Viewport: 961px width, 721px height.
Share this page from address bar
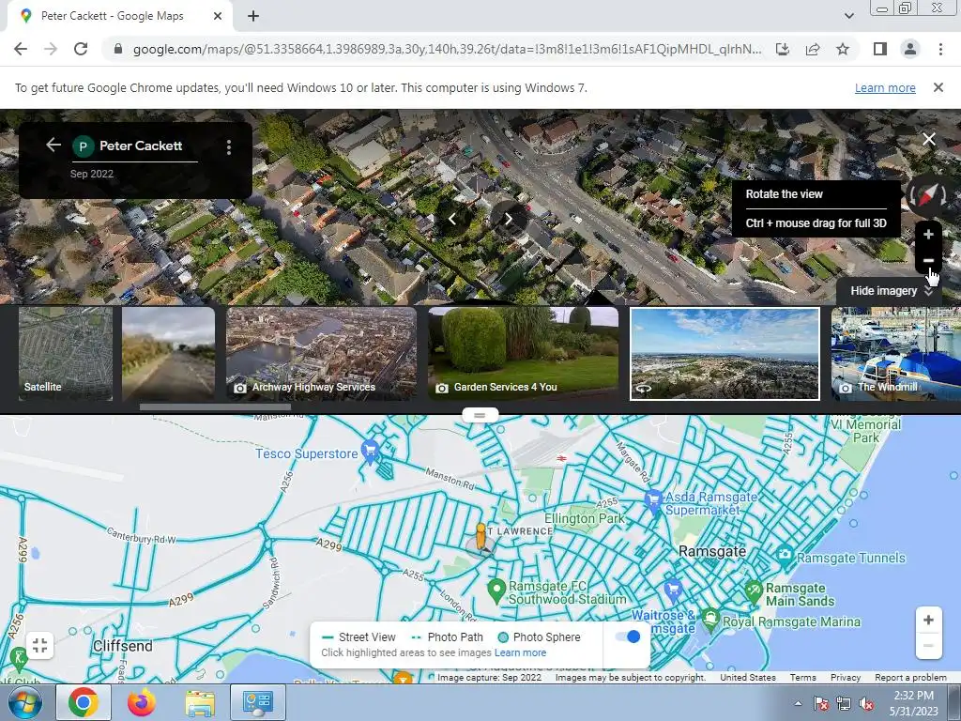click(x=813, y=49)
